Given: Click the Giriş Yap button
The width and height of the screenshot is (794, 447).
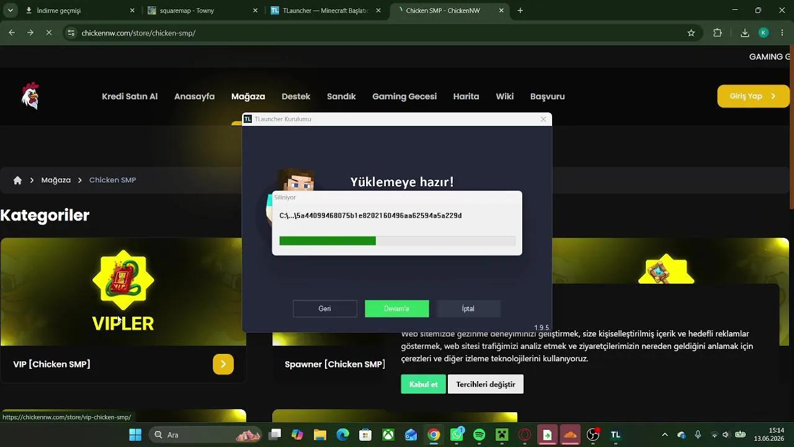Looking at the screenshot, I should [753, 96].
